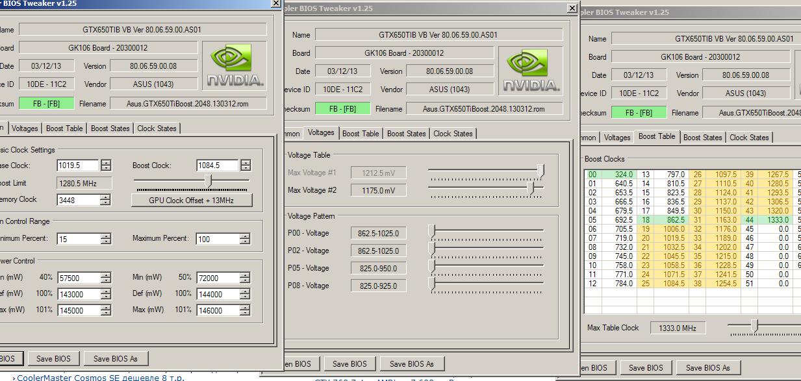The height and width of the screenshot is (381, 801).
Task: Open the Boost States tab in the right window
Action: coord(703,138)
